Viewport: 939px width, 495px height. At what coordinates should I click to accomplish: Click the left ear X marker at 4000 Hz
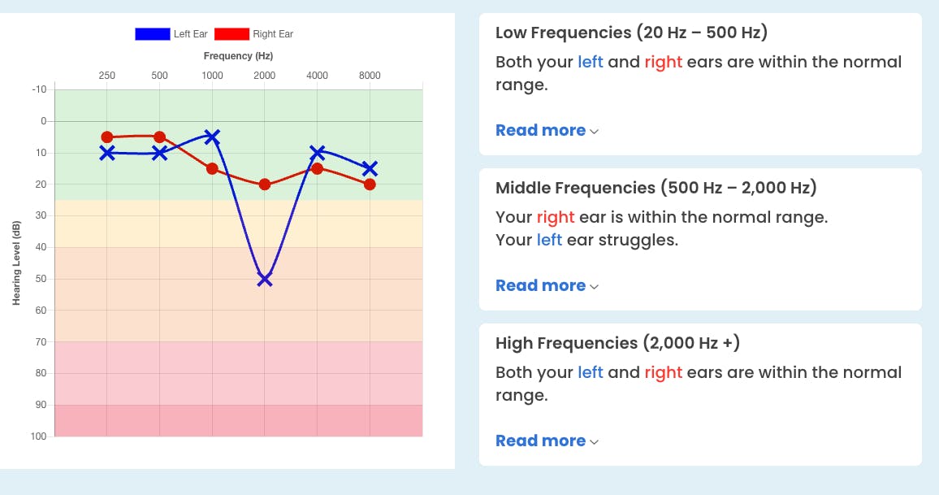coord(317,153)
